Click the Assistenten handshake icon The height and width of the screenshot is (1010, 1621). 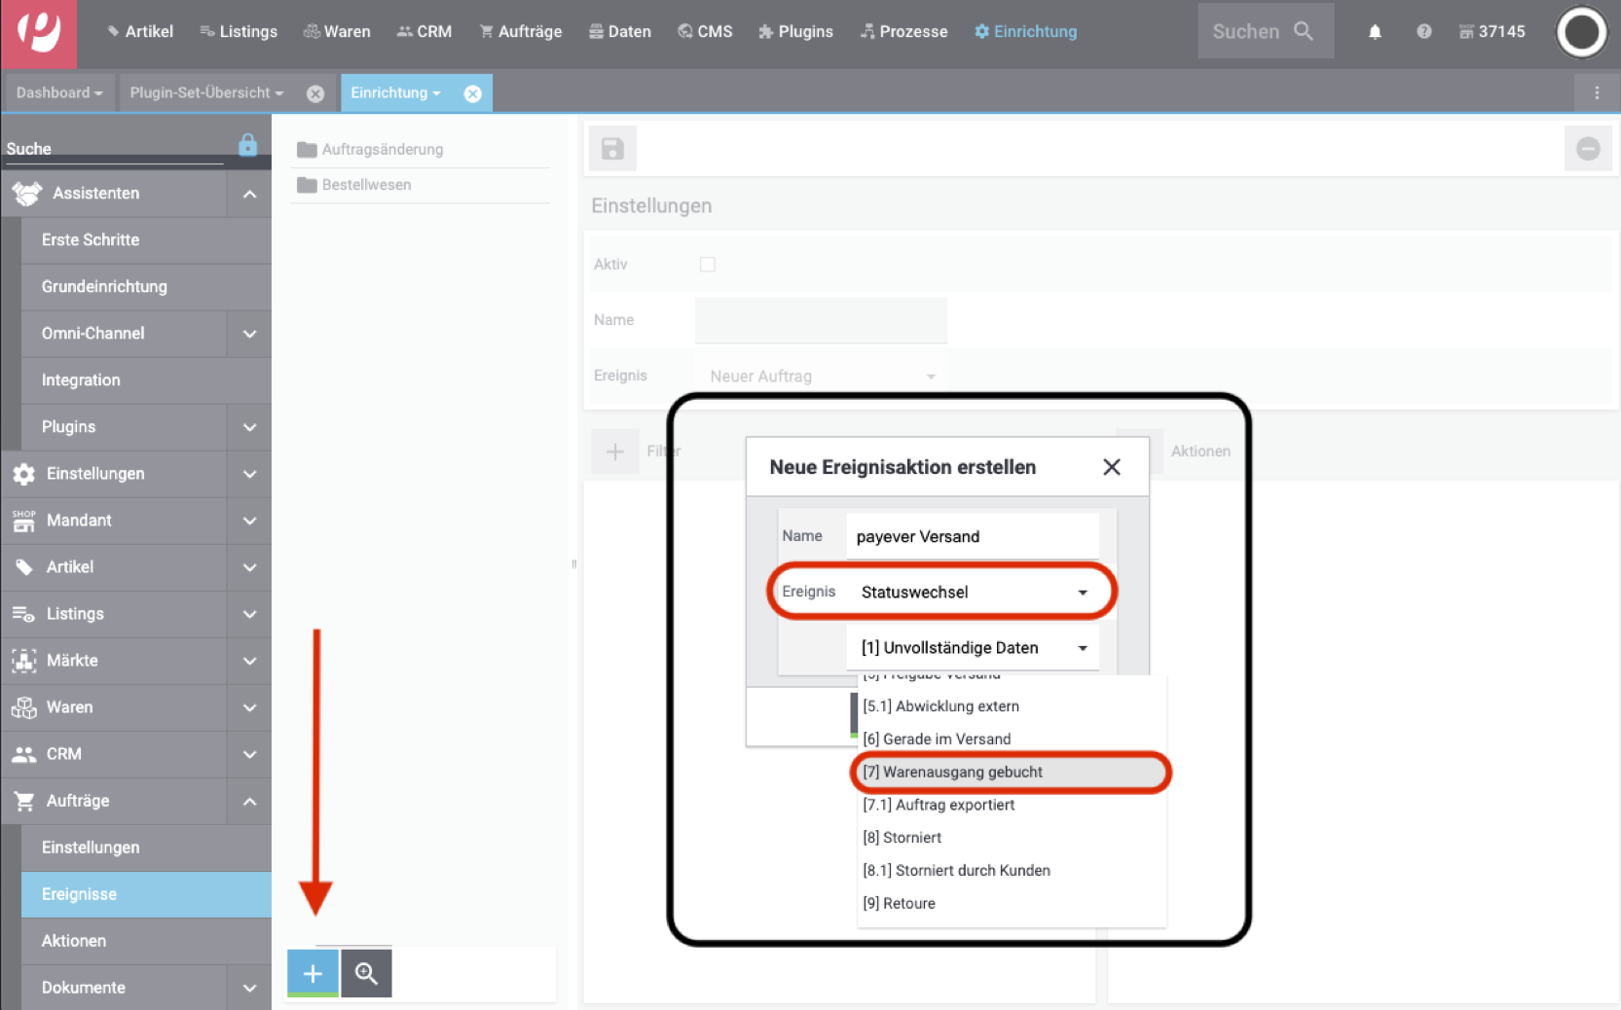[x=26, y=194]
